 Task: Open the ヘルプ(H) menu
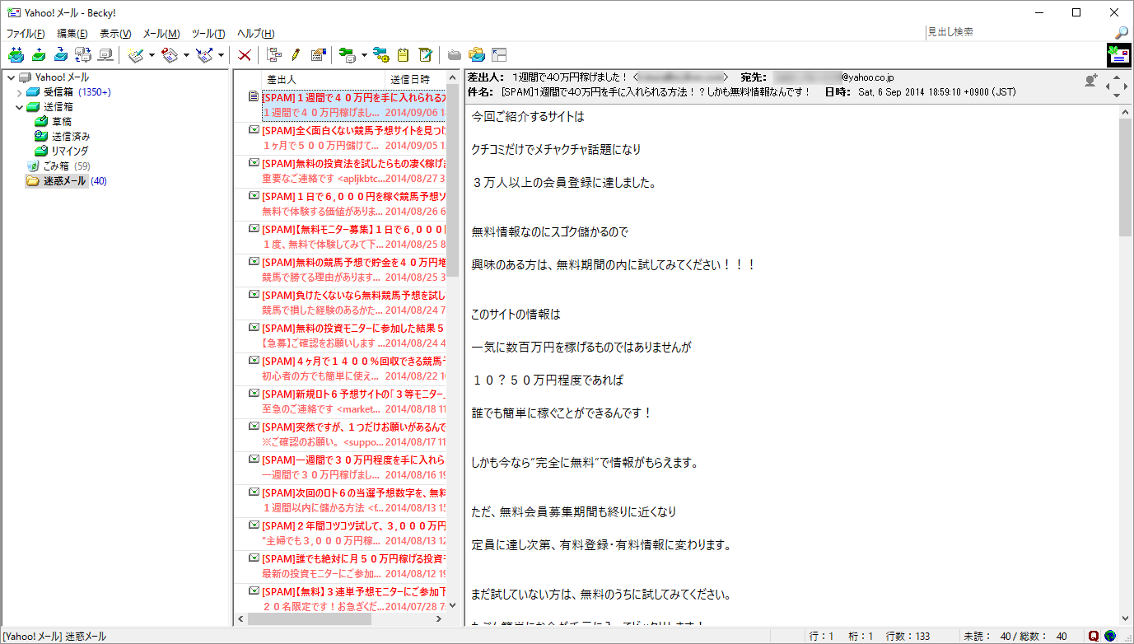click(x=255, y=34)
